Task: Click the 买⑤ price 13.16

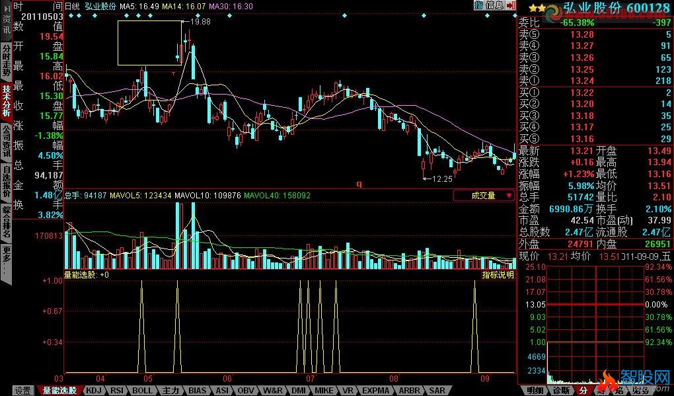Action: tap(582, 139)
